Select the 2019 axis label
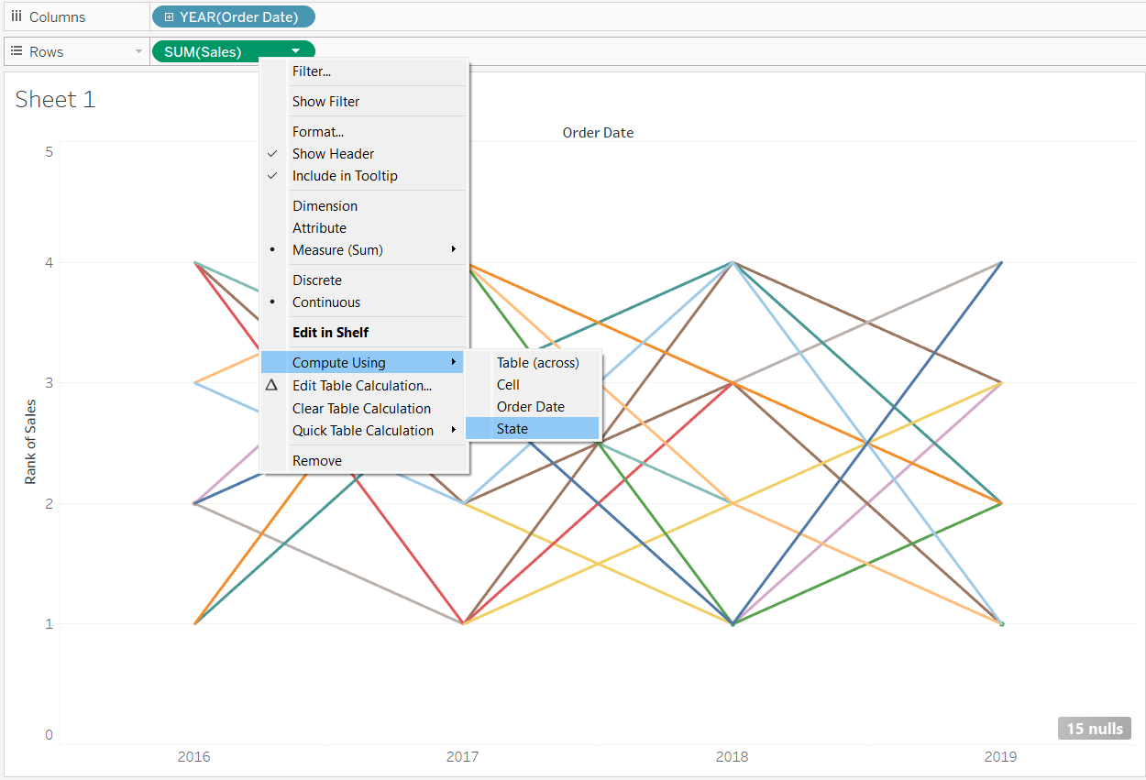 click(1000, 757)
